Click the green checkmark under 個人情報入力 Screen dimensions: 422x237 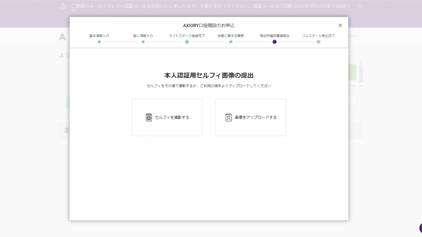pos(143,42)
